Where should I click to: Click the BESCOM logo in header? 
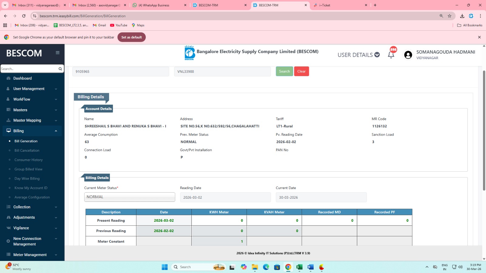coord(190,53)
